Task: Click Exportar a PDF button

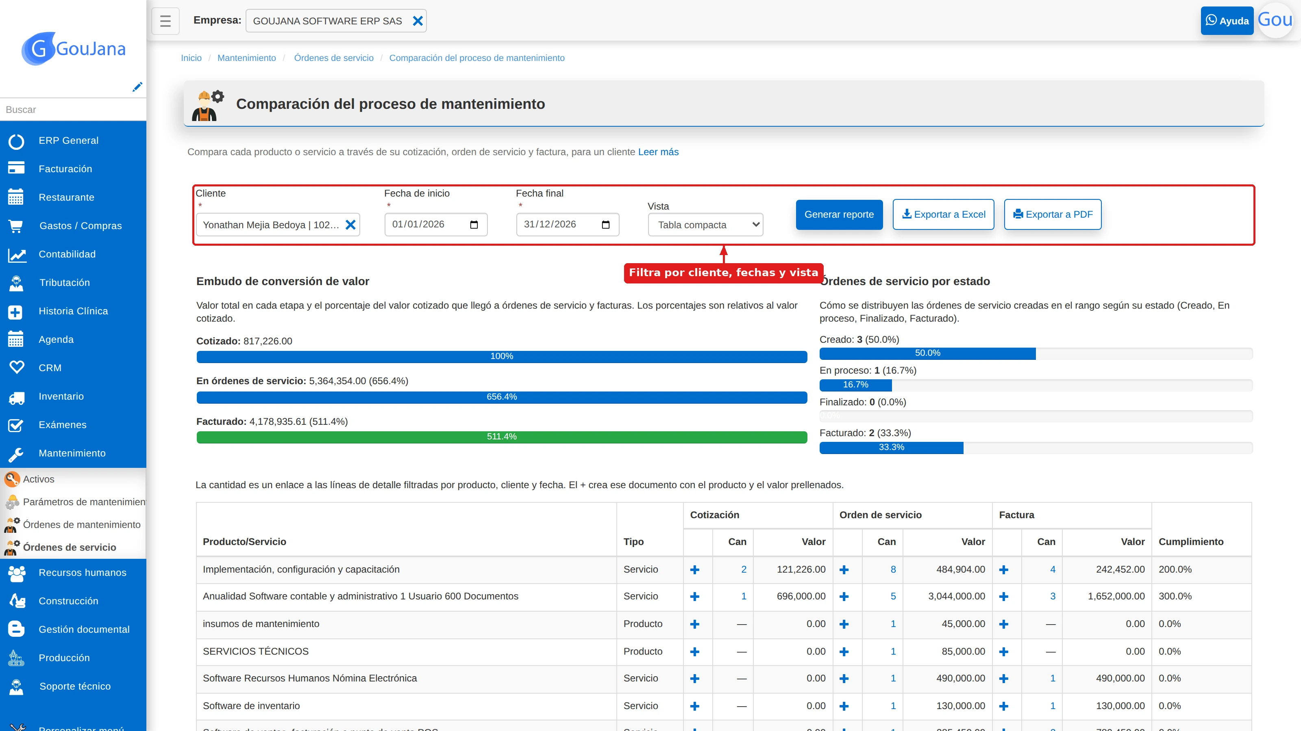Action: pos(1053,214)
